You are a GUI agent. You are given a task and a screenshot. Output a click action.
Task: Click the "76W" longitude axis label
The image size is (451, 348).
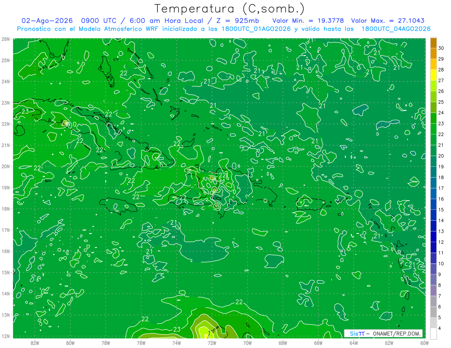141,343
